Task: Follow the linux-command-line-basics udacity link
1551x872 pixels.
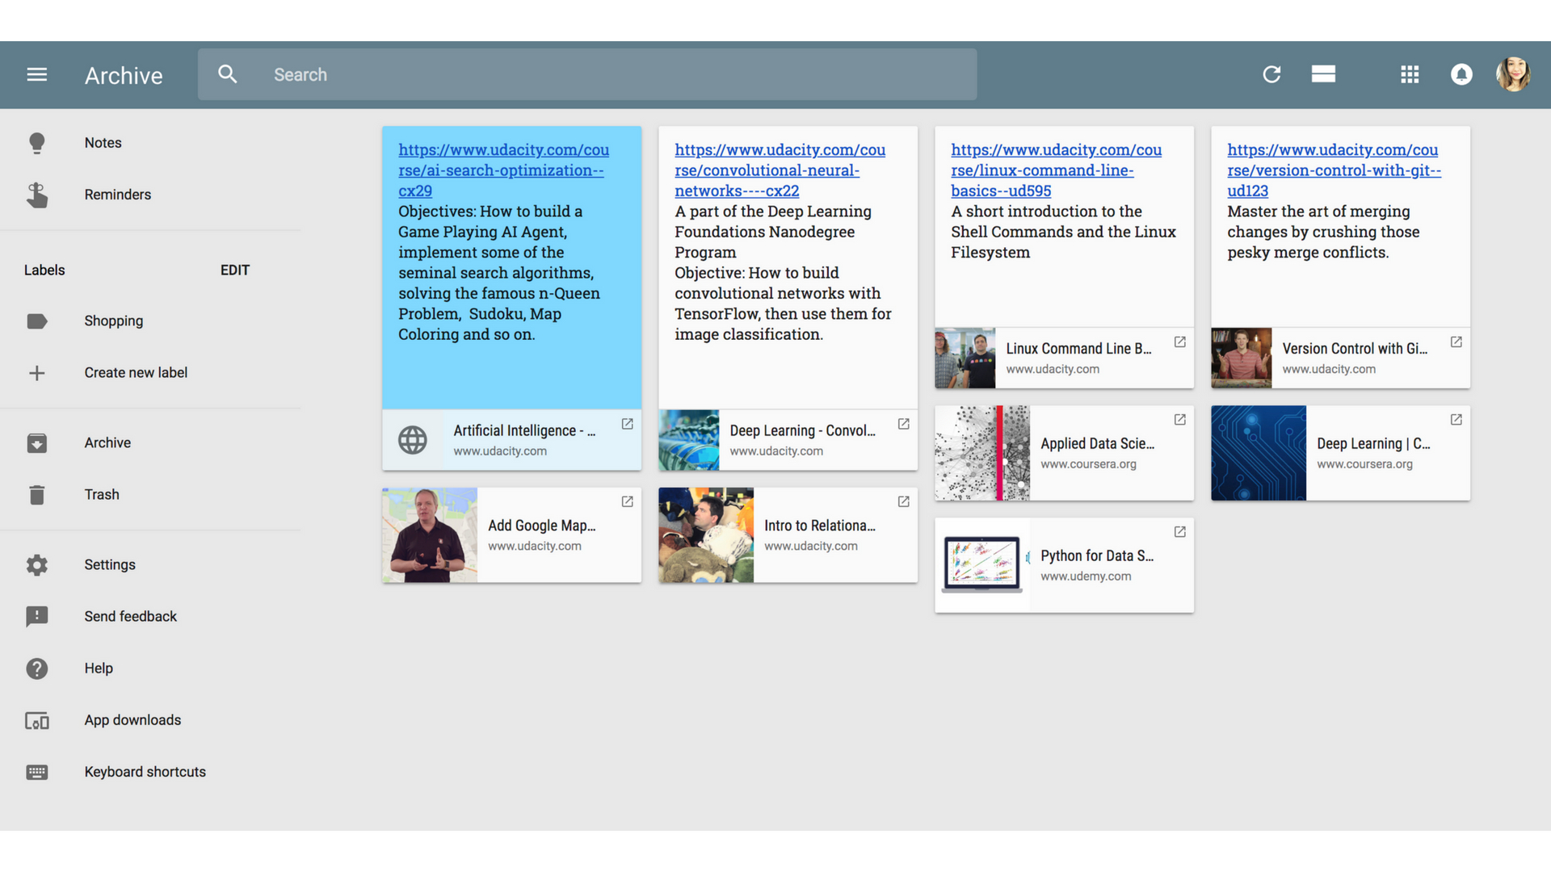Action: (1056, 170)
